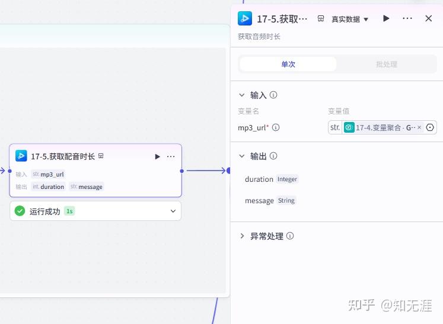Click the duration output variable
443x324 pixels.
(259, 179)
